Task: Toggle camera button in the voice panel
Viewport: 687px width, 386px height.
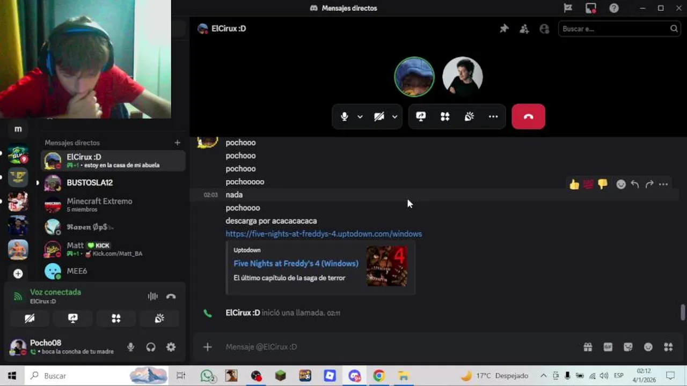Action: [30, 318]
